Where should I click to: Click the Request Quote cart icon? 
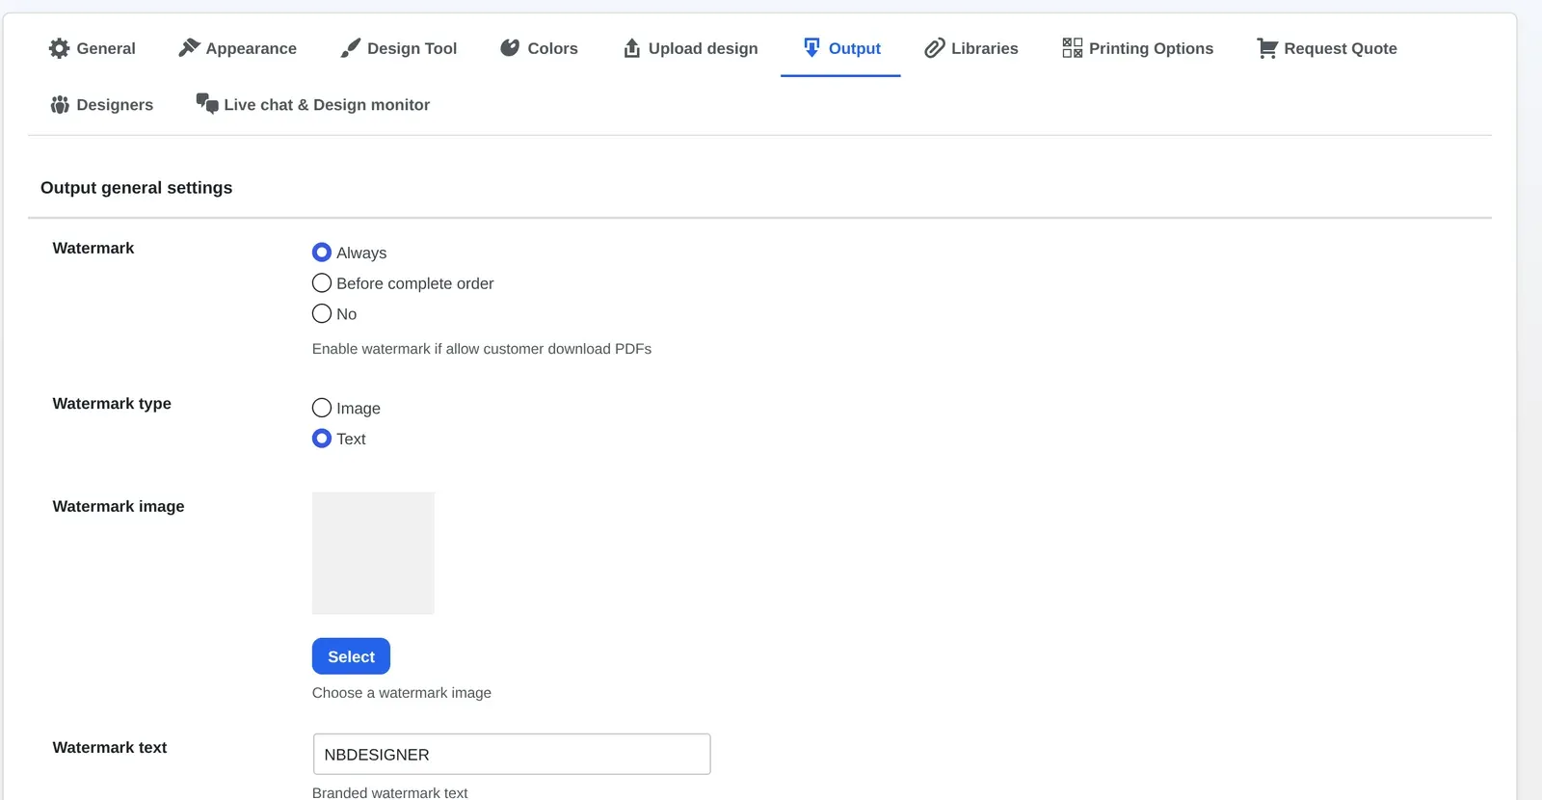coord(1267,48)
